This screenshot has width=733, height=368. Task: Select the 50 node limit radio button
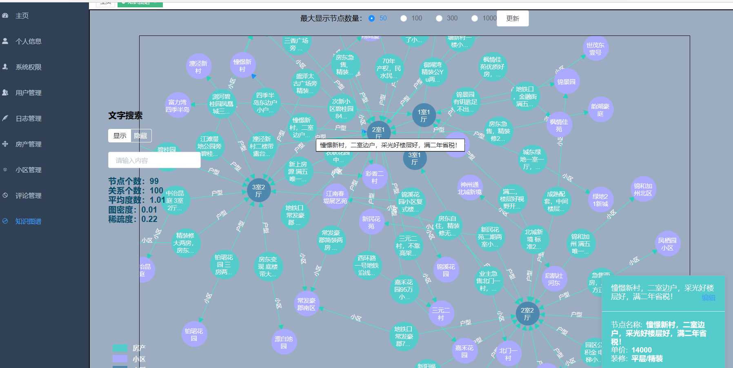coord(371,18)
